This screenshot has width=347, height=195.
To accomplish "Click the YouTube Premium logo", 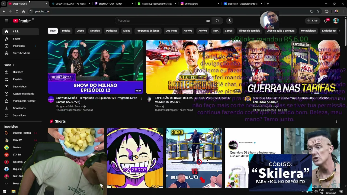I will [x=22, y=21].
